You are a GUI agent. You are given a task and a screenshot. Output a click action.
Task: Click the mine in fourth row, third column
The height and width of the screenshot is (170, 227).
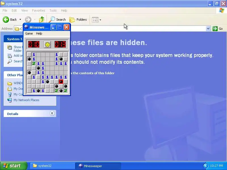[x=38, y=68]
